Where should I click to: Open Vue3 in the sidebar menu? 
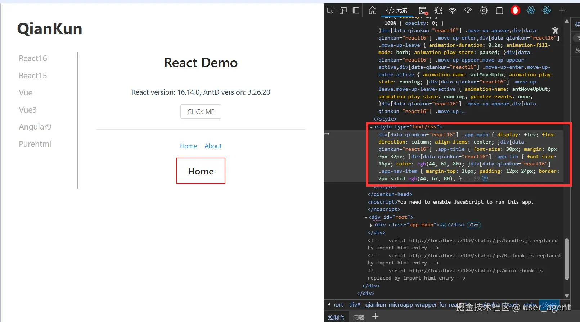coord(28,110)
